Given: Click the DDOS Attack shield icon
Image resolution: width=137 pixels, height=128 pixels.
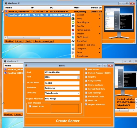Looking at the screenshot, I should [73, 37].
